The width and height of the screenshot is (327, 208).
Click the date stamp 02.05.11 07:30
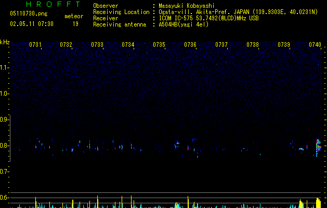[x=32, y=24]
